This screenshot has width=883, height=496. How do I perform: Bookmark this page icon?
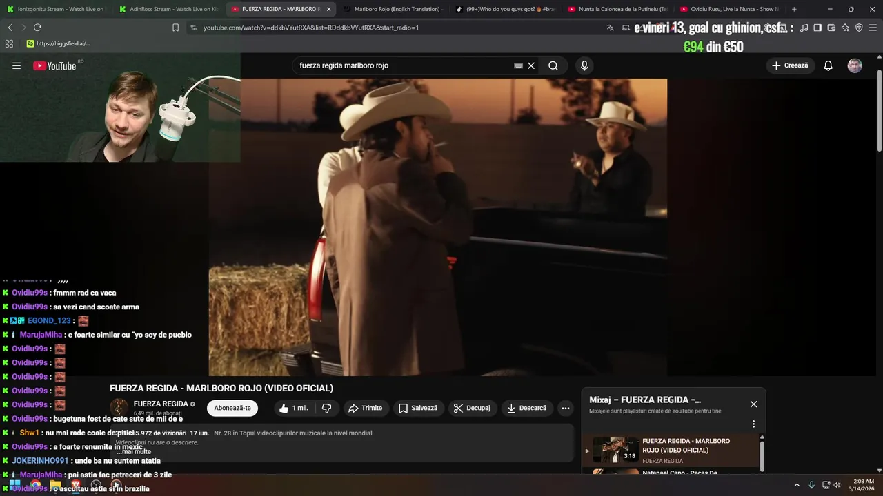click(x=175, y=28)
